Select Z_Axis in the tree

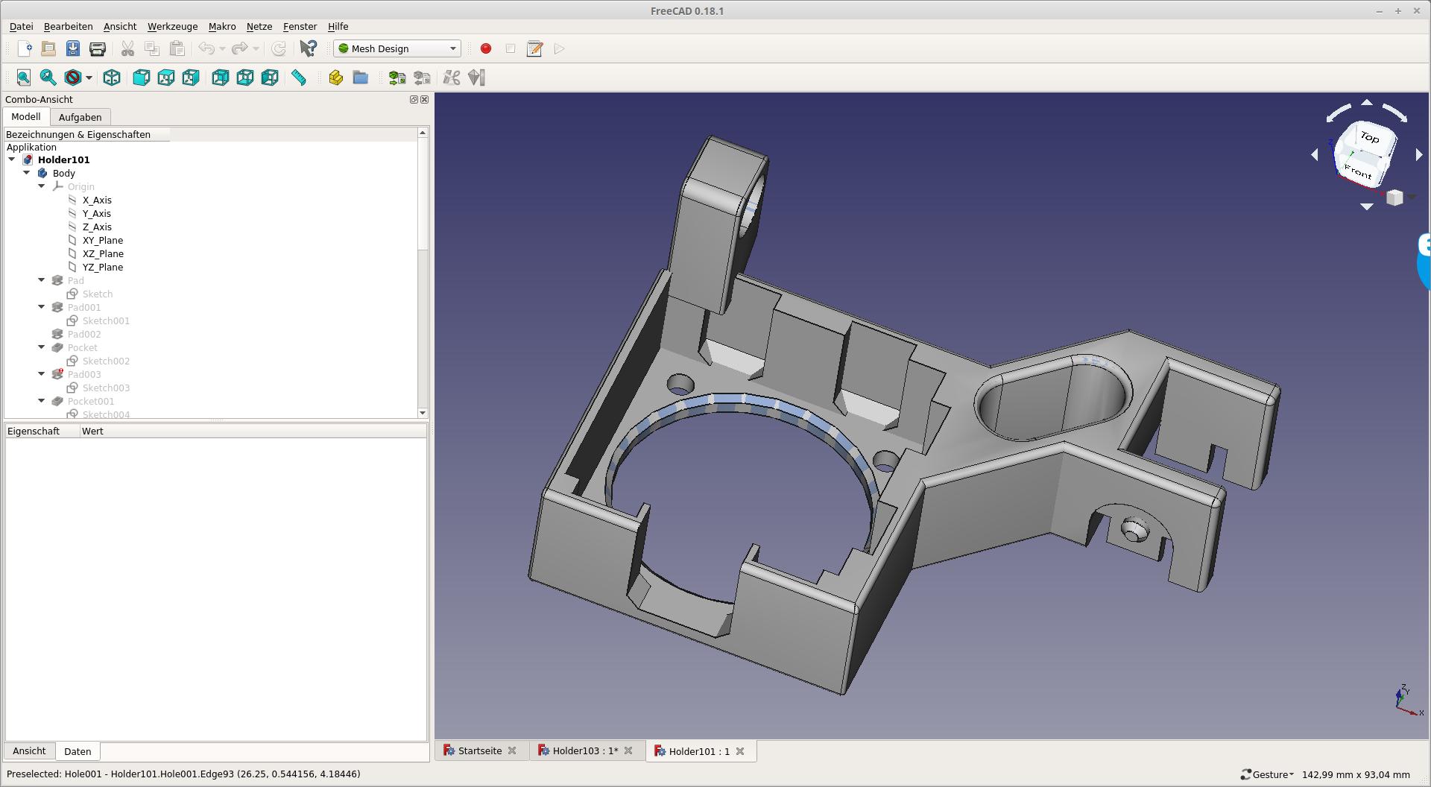97,227
